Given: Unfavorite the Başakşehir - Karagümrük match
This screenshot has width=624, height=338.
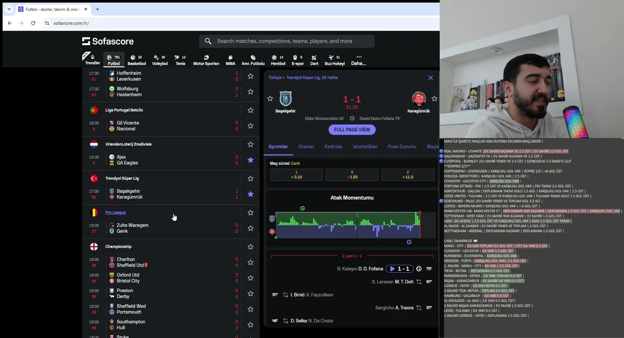Looking at the screenshot, I should tap(250, 194).
